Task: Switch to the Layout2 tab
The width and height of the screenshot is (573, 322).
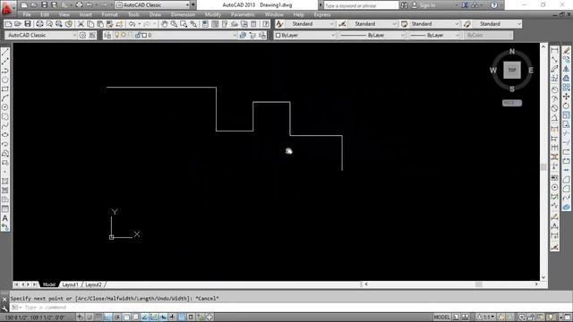Action: tap(93, 284)
